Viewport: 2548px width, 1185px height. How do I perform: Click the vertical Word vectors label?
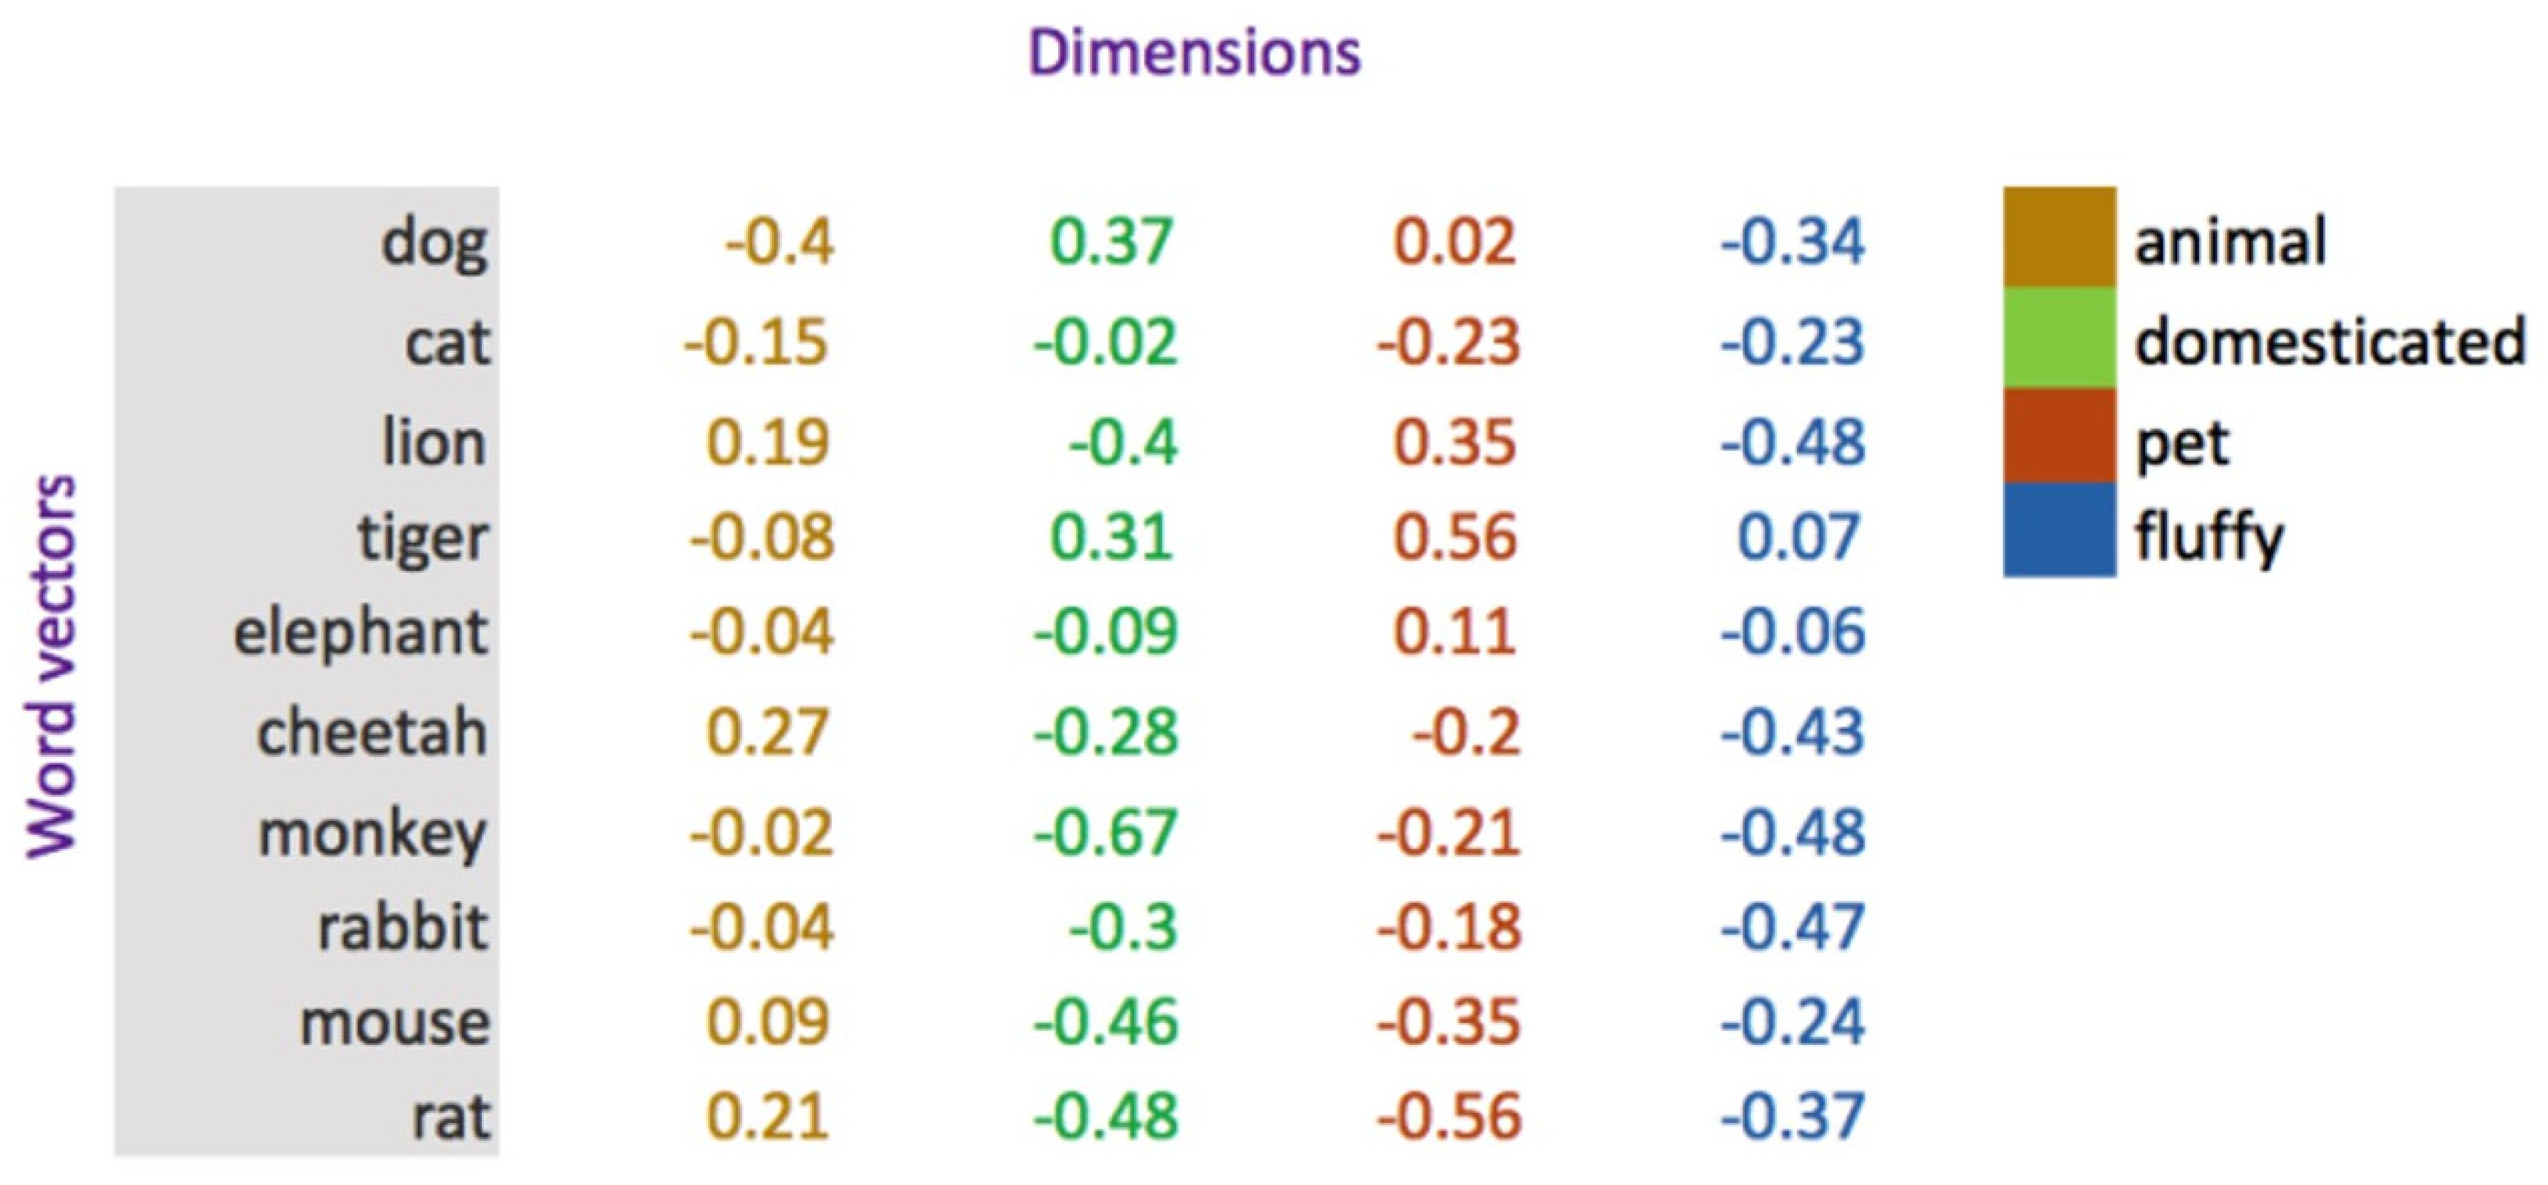pos(51,667)
